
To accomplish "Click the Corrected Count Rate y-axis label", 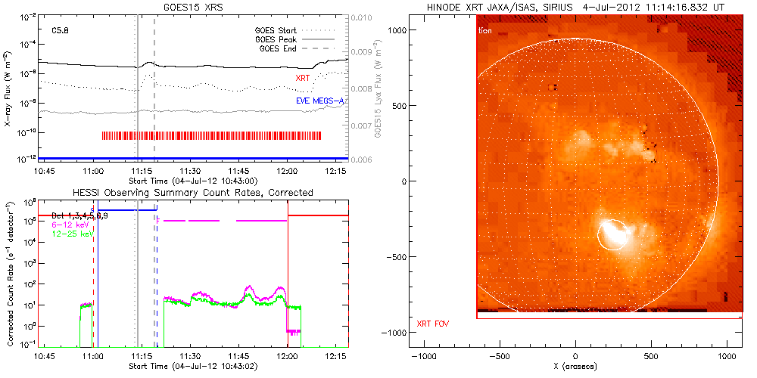I will (x=8, y=274).
